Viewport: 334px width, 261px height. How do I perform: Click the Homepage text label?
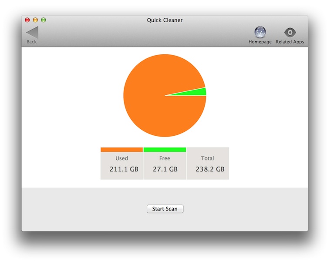[x=260, y=42]
